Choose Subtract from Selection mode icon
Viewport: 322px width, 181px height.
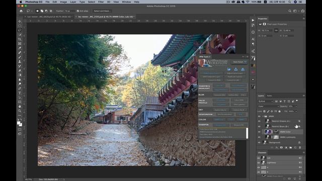tap(46, 11)
